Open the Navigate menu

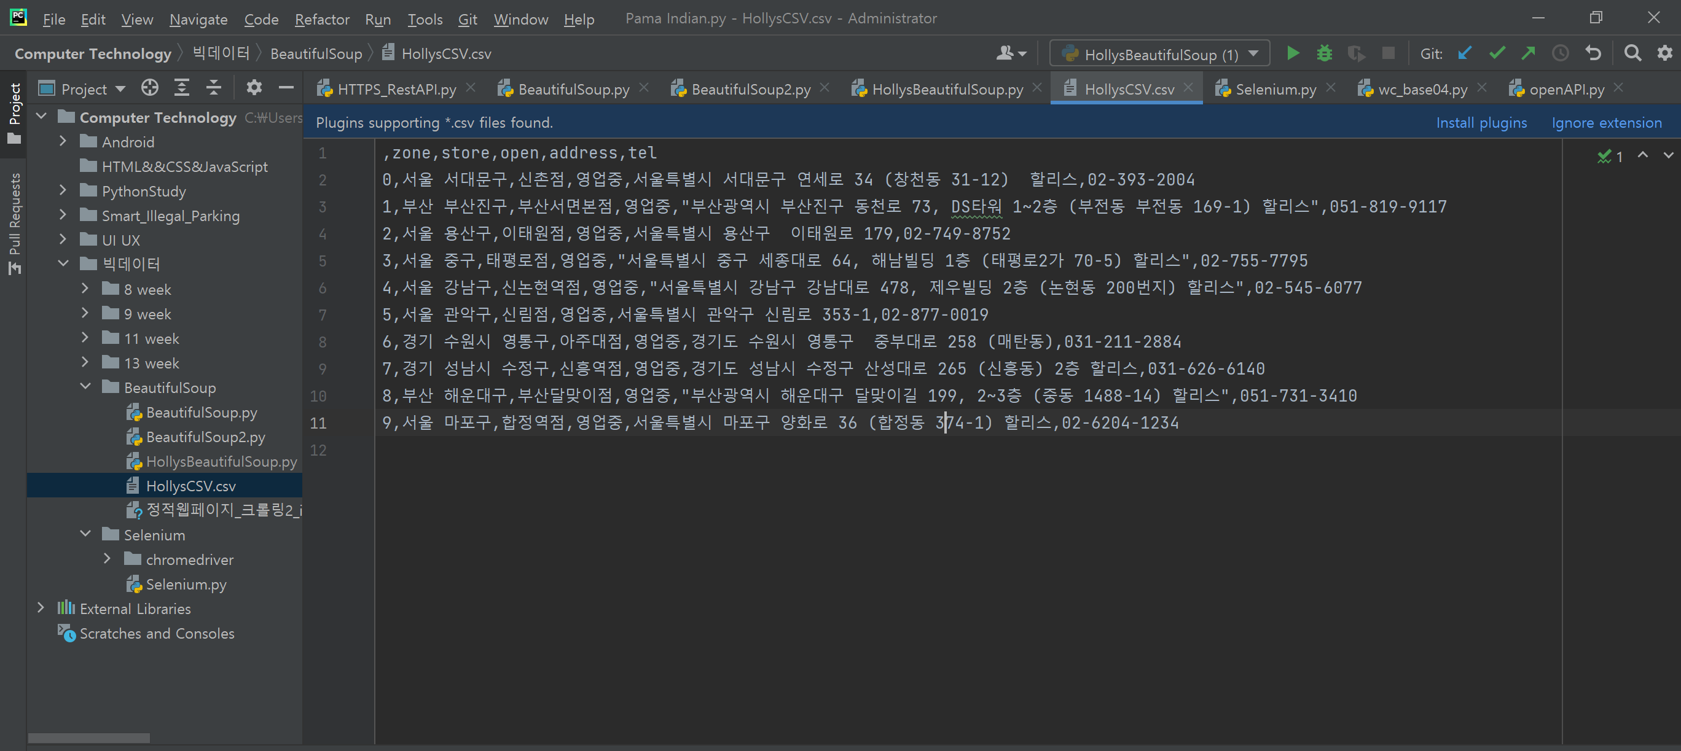point(198,19)
